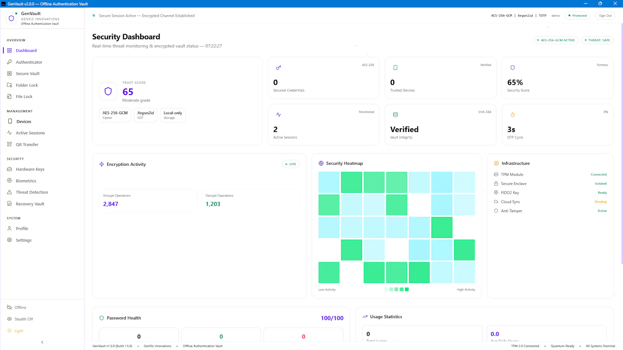
Task: Click the key icon on Secured Credentials card
Action: [278, 68]
